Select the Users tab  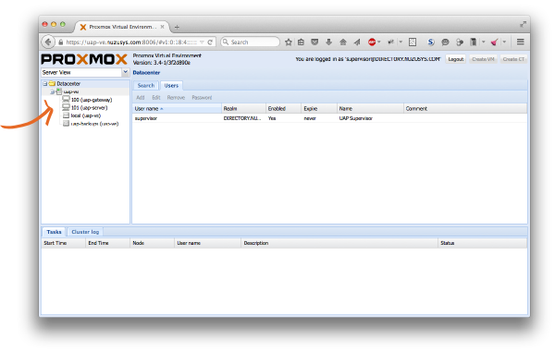171,86
